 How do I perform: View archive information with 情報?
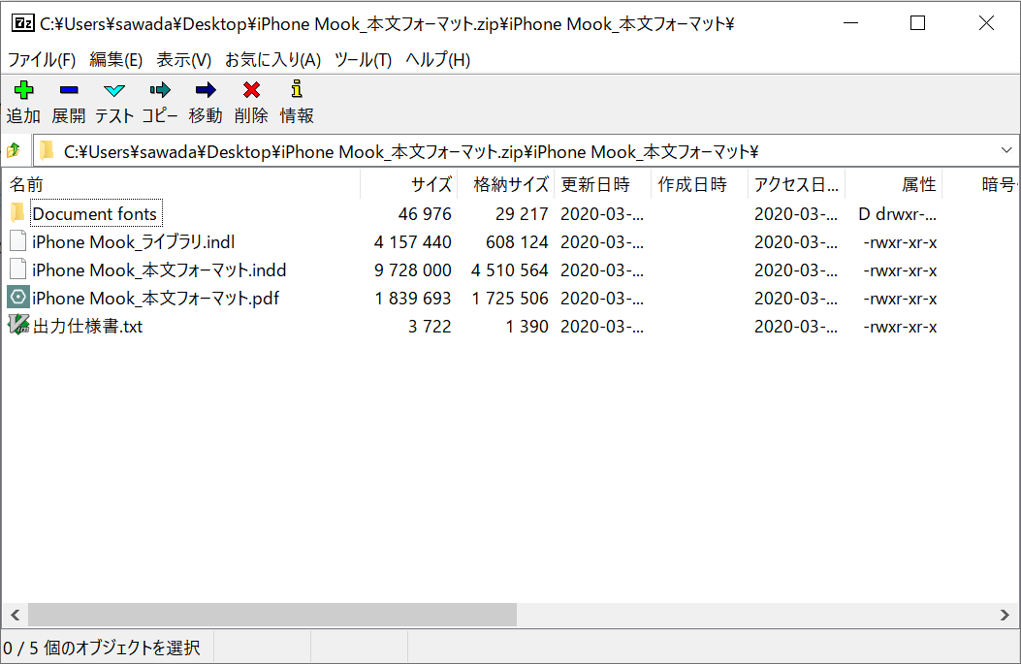coord(296,100)
